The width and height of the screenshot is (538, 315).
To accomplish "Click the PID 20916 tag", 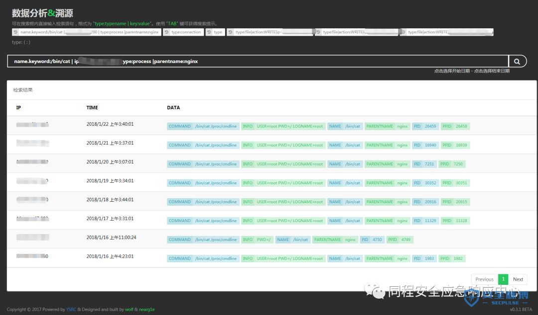I will (x=425, y=202).
